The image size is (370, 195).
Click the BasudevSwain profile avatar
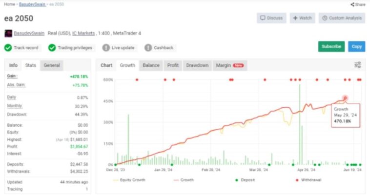(x=8, y=34)
